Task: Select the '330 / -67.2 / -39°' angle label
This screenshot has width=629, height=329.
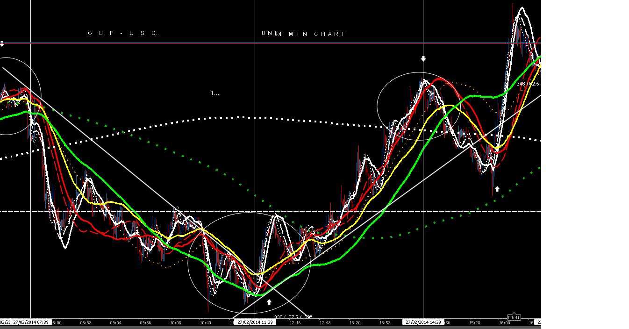Action: tap(293, 317)
